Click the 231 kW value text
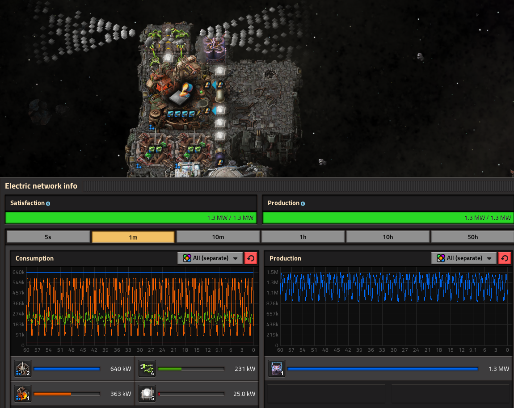Viewport: 514px width, 408px height. 245,369
